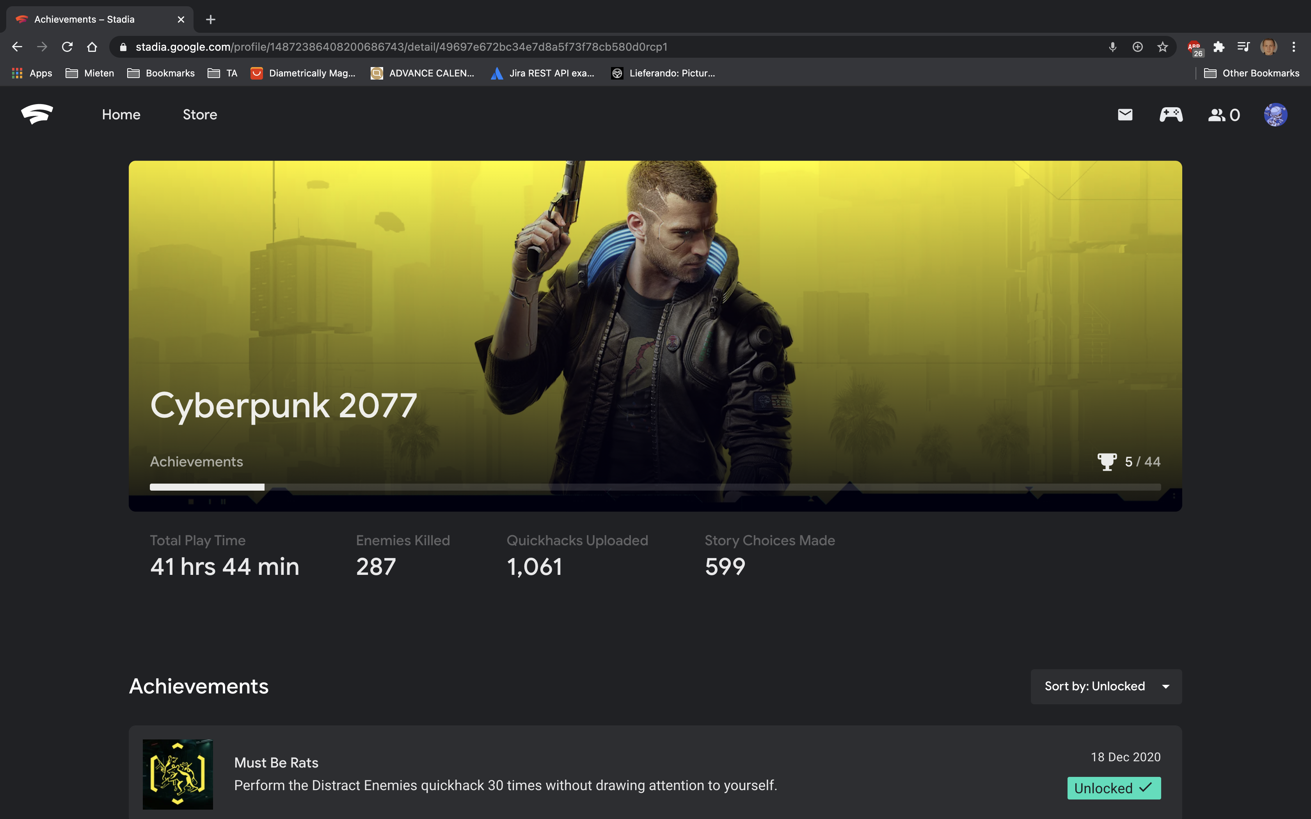Open Jira REST API exa... bookmark

(x=542, y=73)
